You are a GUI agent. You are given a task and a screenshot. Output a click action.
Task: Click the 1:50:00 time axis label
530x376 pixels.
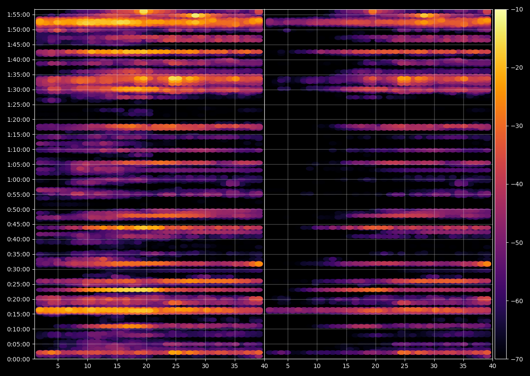(x=19, y=30)
